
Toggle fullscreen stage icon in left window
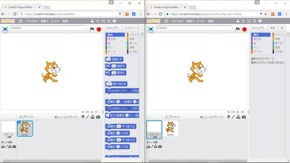(5, 29)
